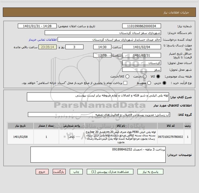Screen dimensions: 199x193
Task: Click the بازگشت back button
Action: click(x=59, y=172)
